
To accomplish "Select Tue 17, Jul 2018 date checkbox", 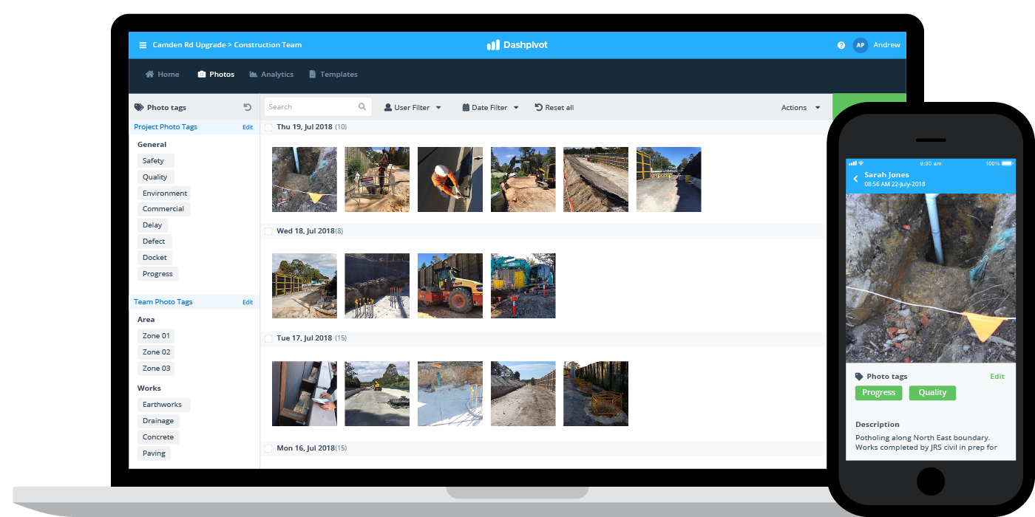I will click(268, 338).
